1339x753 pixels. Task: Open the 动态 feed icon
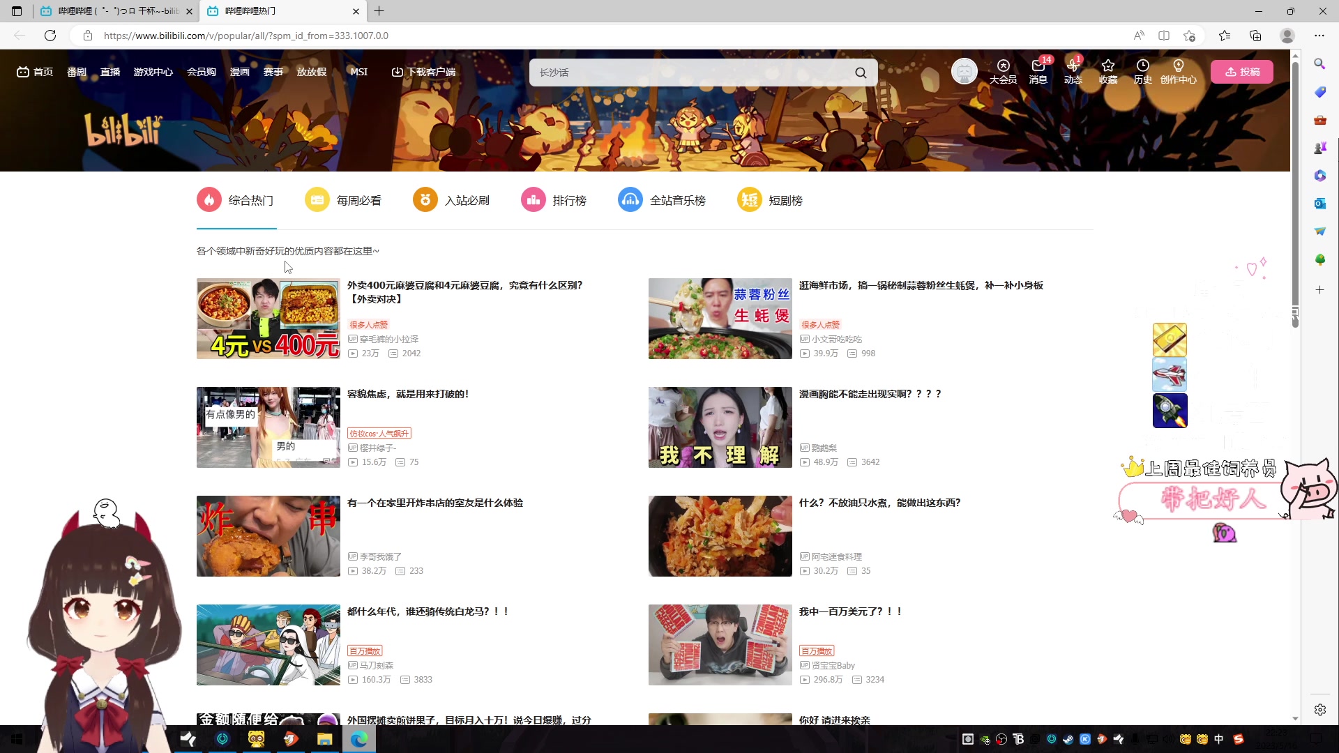(1073, 71)
